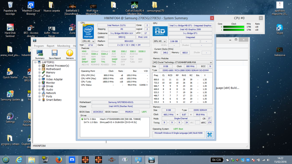Open the Report menu
This screenshot has height=164, width=292.
(50, 46)
